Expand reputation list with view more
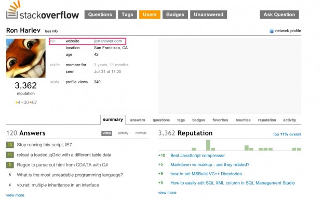The width and height of the screenshot is (322, 199). [167, 192]
